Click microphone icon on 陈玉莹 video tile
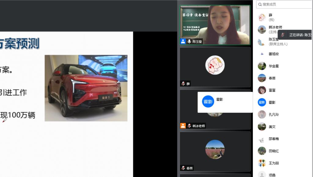The image size is (313, 177). tap(189, 41)
